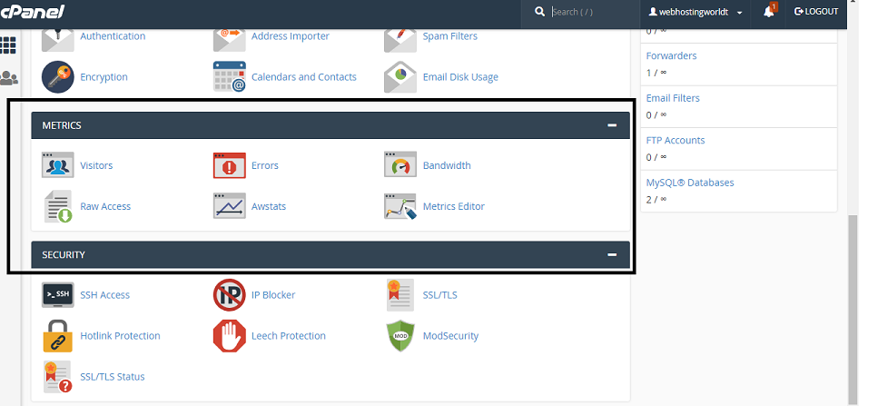Viewport: 878px width, 406px height.
Task: Open the notifications bell icon
Action: (x=769, y=11)
